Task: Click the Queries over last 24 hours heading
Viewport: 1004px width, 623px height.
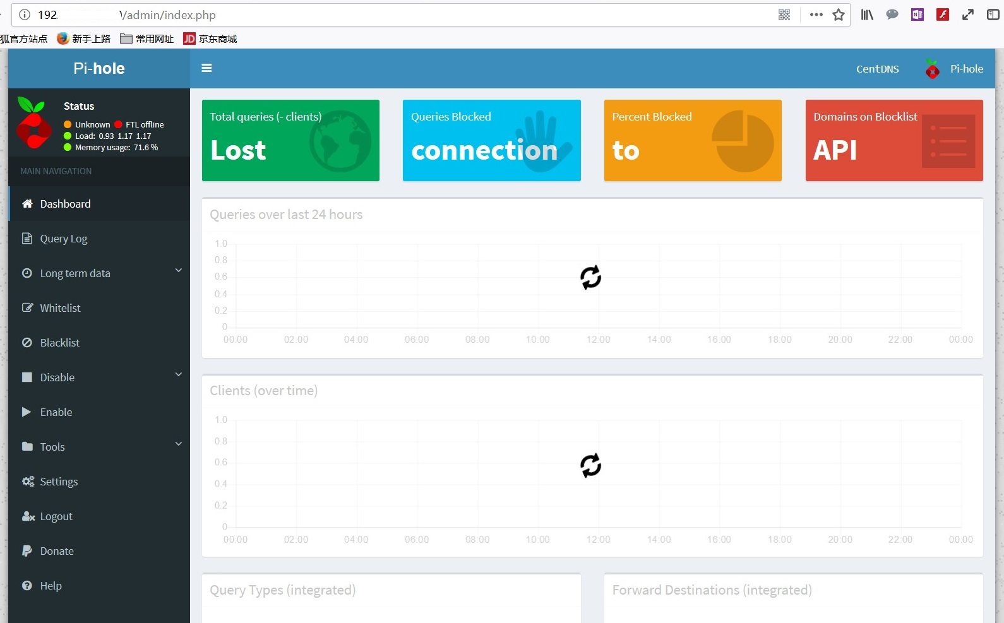Action: click(x=286, y=215)
